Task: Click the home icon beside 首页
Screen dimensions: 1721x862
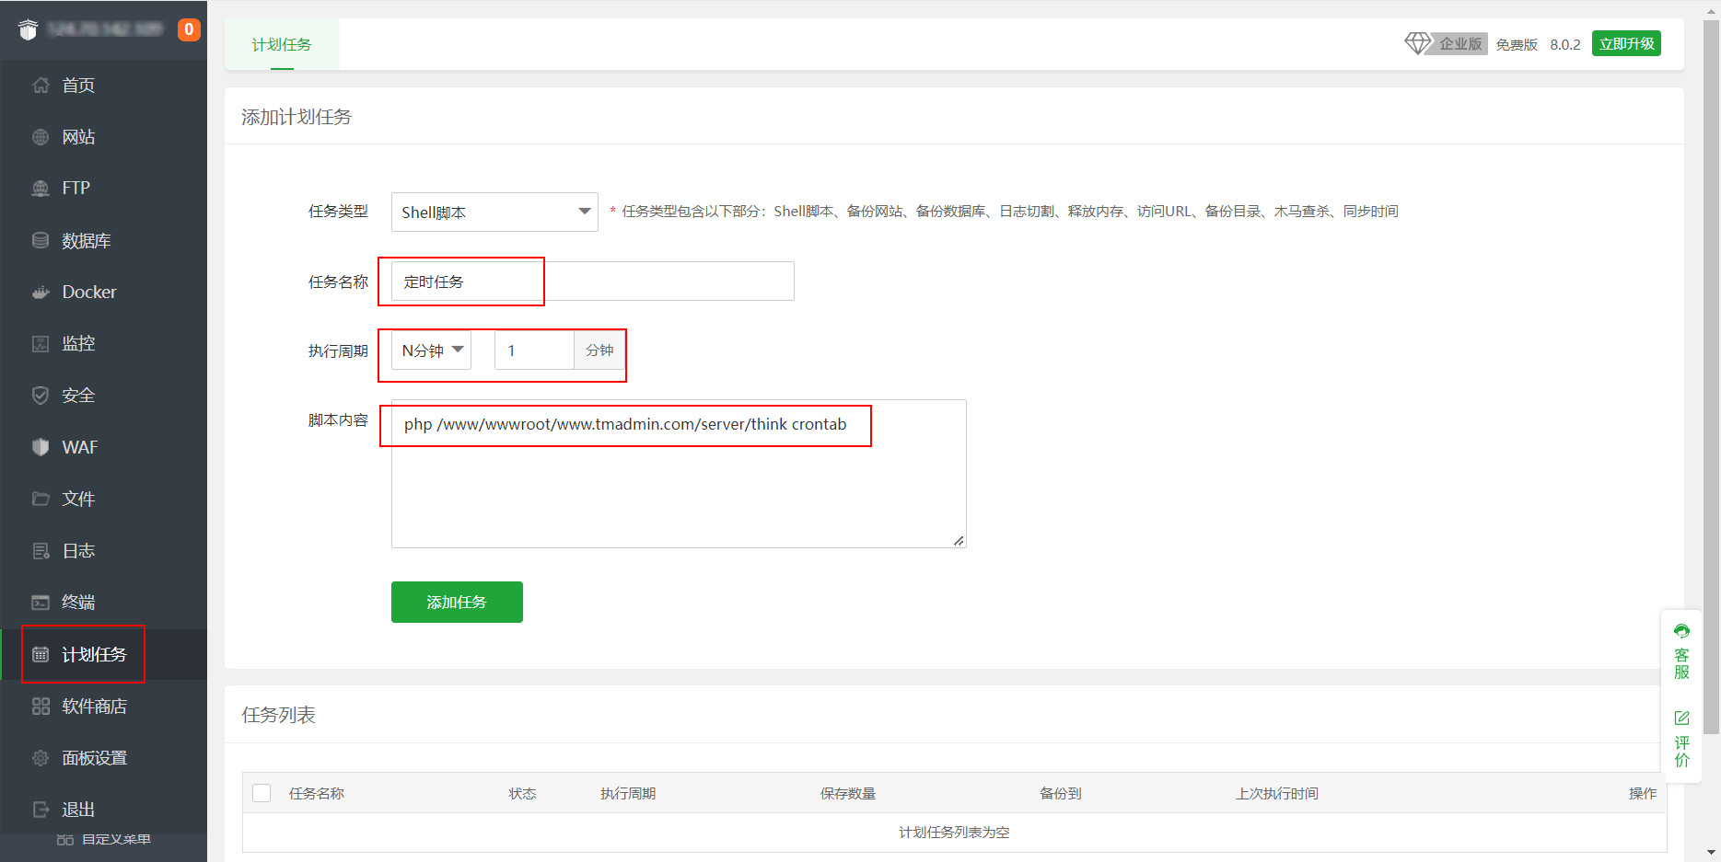Action: click(x=41, y=86)
